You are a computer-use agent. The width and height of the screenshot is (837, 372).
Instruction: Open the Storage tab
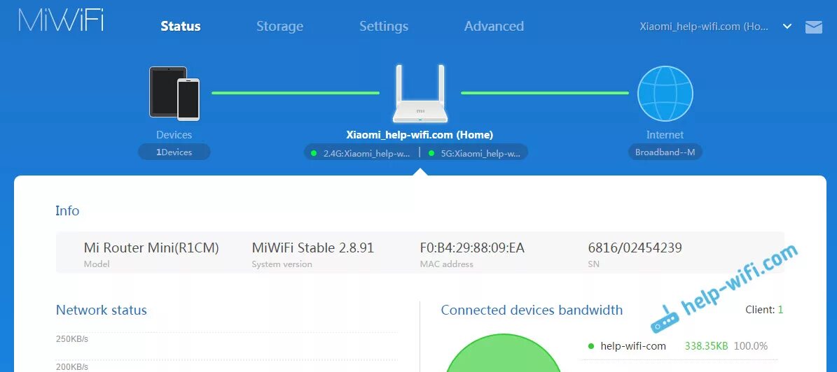pos(279,27)
